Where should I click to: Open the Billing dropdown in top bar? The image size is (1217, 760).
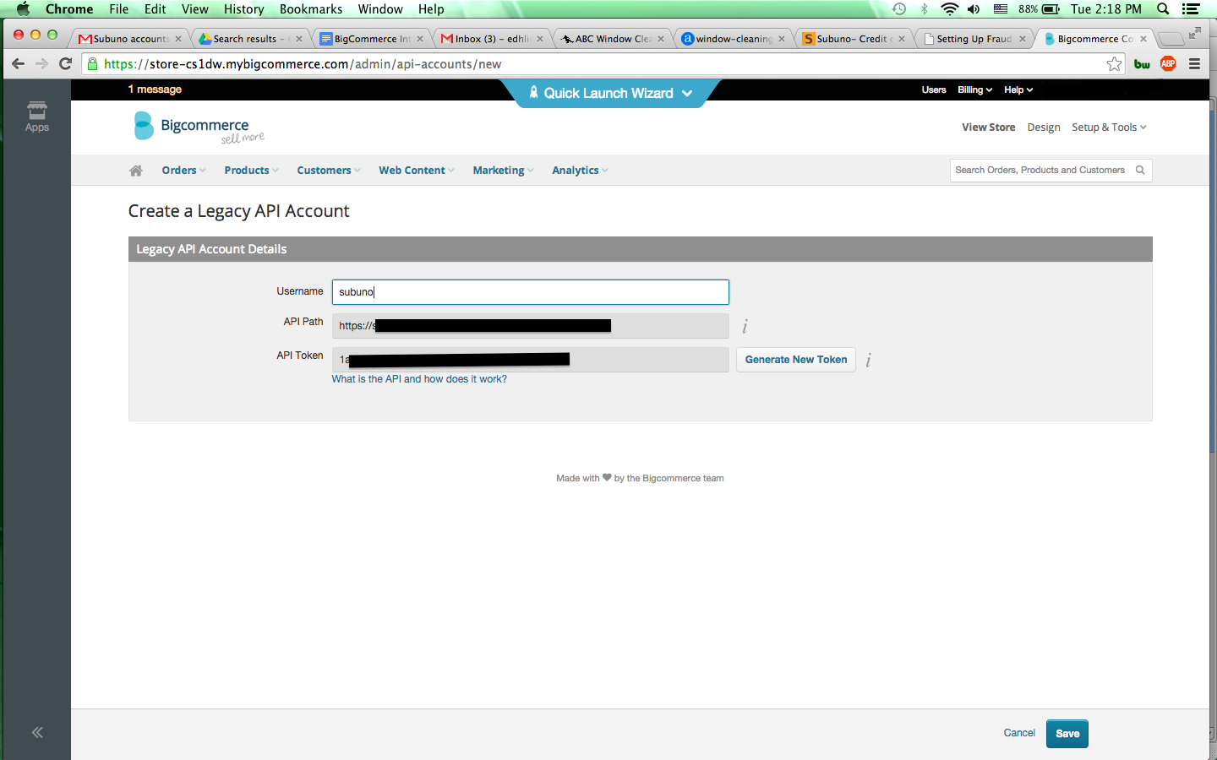click(974, 90)
